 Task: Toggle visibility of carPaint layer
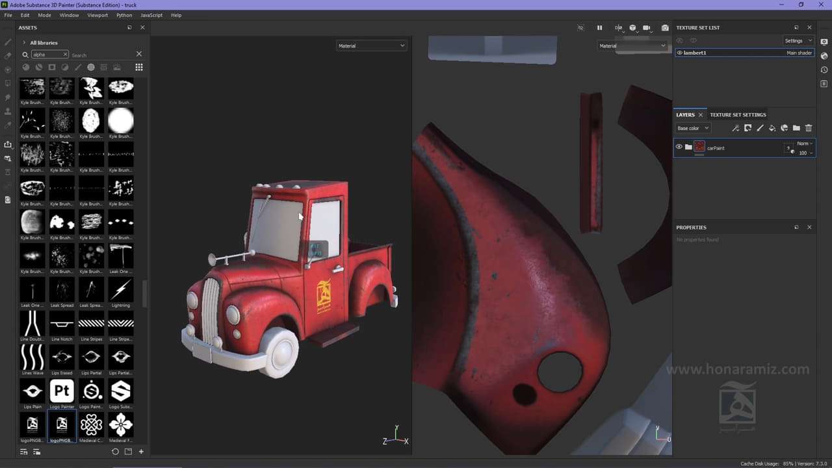(x=679, y=147)
